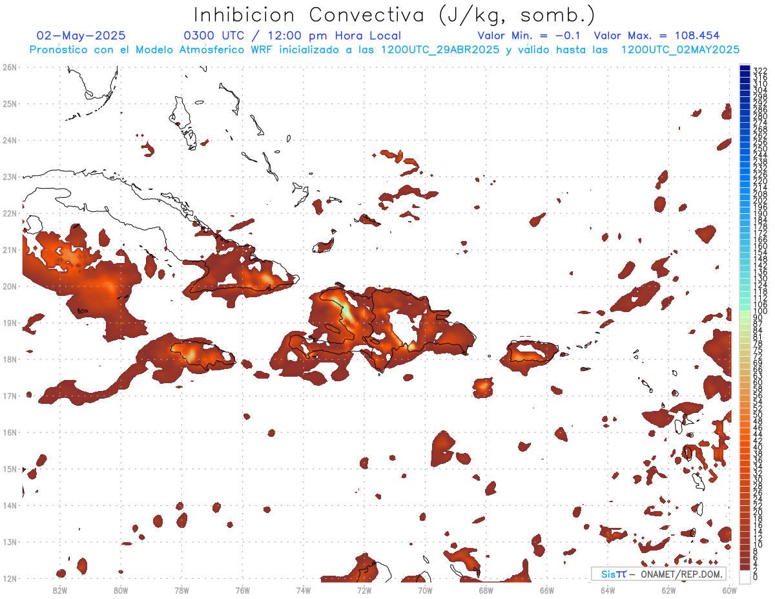
Task: Click the colorbar value label '304'
Action: click(760, 90)
